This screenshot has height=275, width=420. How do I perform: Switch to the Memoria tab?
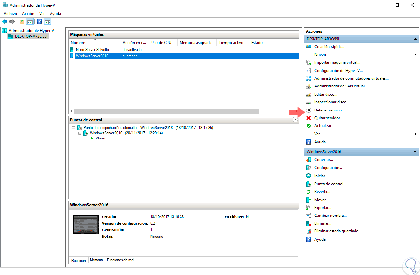point(96,260)
